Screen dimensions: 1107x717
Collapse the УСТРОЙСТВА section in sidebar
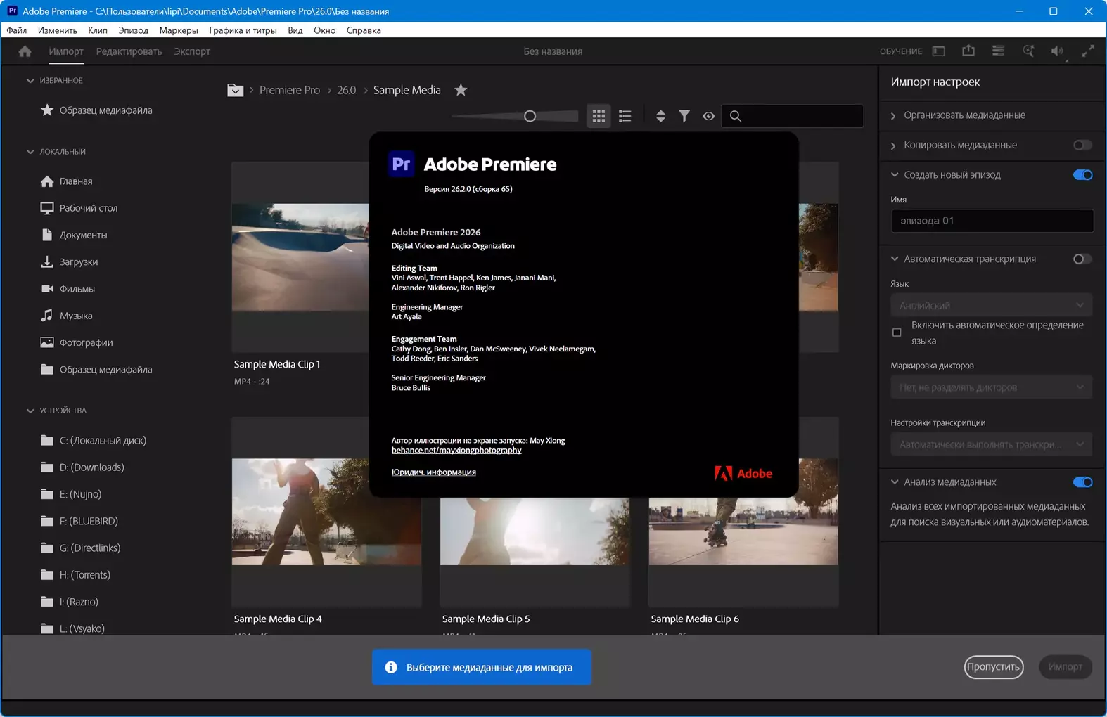[30, 411]
